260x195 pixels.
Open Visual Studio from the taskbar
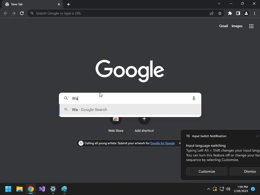(x=42, y=189)
